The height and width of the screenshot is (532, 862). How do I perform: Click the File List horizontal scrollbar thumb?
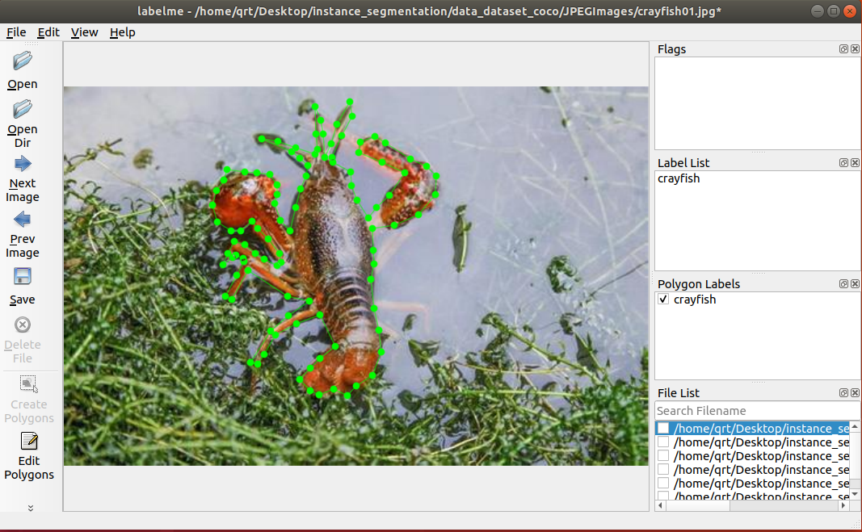[x=698, y=505]
